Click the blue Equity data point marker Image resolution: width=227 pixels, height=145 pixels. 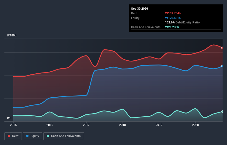click(222, 66)
